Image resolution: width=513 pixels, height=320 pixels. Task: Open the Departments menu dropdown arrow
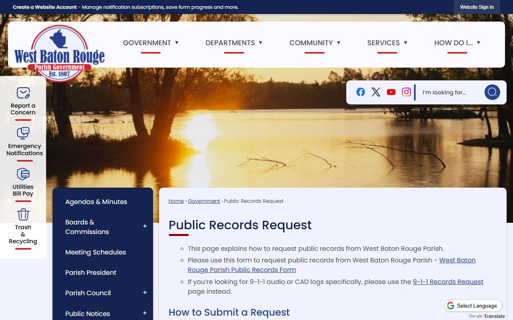261,42
